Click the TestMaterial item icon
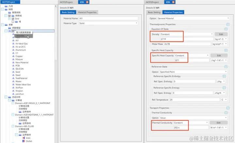The width and height of the screenshot is (235, 143). 13,78
